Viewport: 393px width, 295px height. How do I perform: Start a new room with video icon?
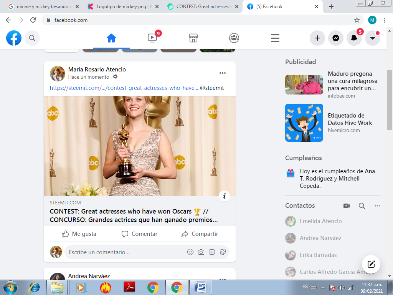point(347,206)
